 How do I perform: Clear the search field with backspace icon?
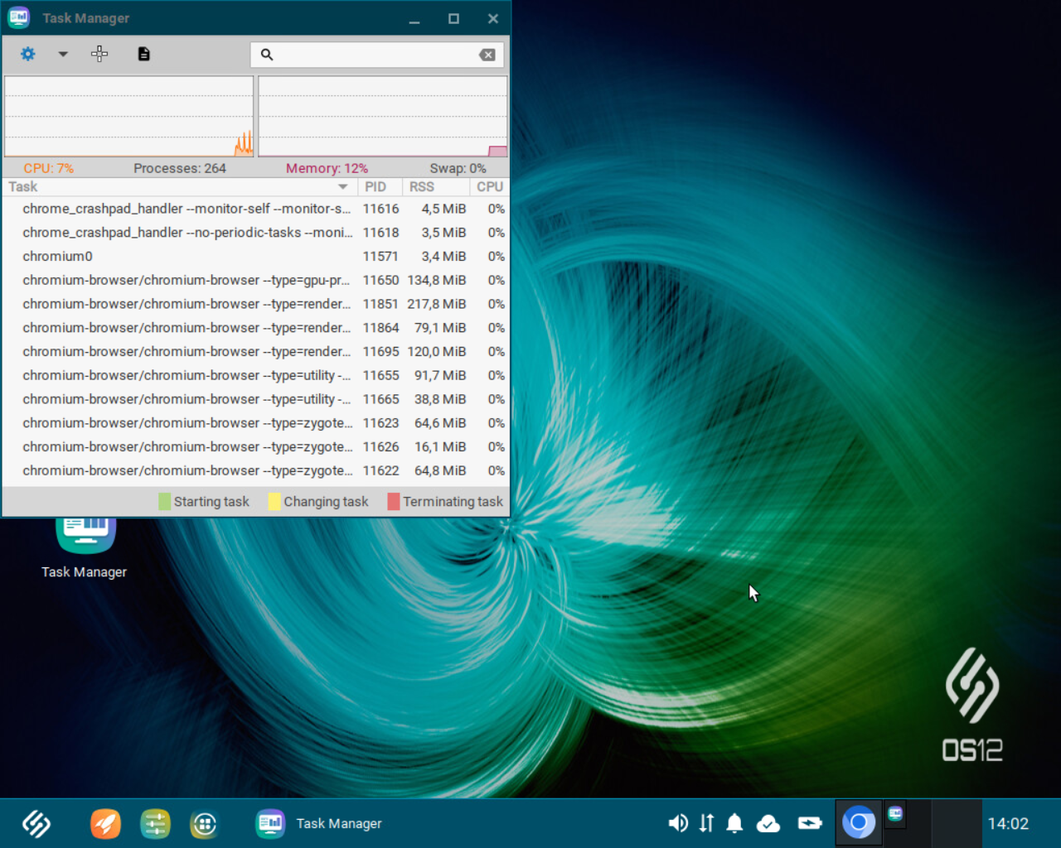click(x=487, y=55)
